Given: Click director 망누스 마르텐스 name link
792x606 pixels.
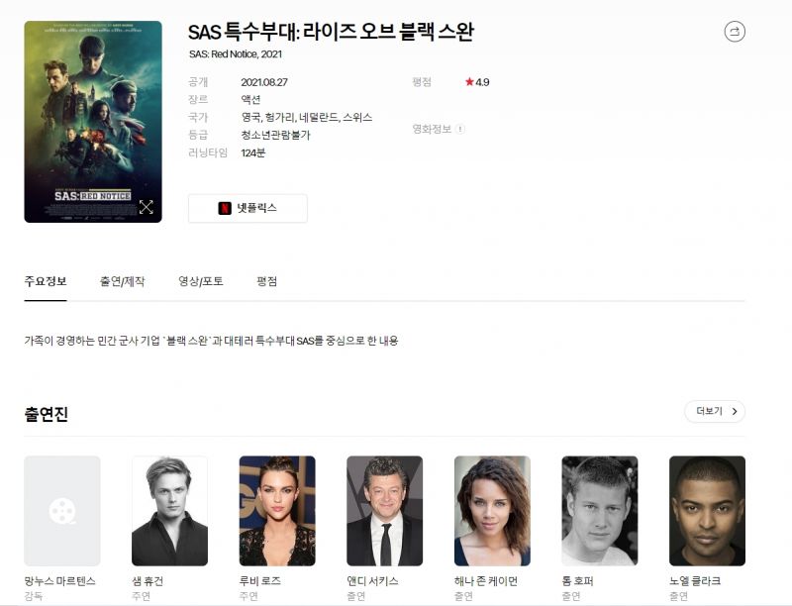Looking at the screenshot, I should coord(59,580).
